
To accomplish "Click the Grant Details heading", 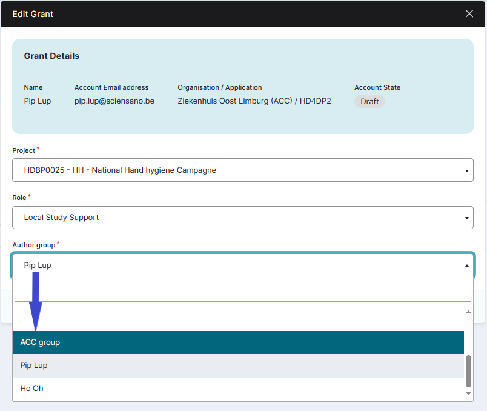I will [x=51, y=56].
